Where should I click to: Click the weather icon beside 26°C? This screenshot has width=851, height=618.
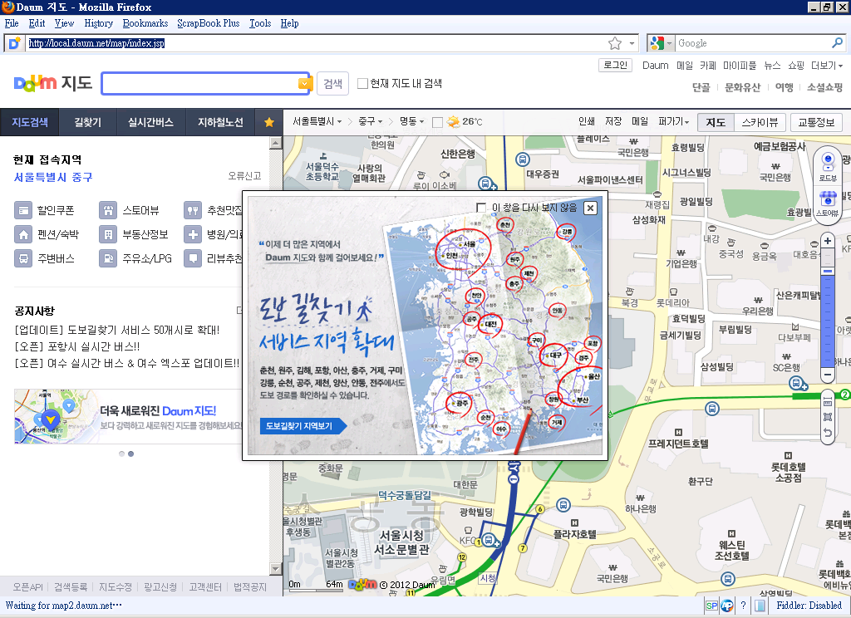coord(453,121)
